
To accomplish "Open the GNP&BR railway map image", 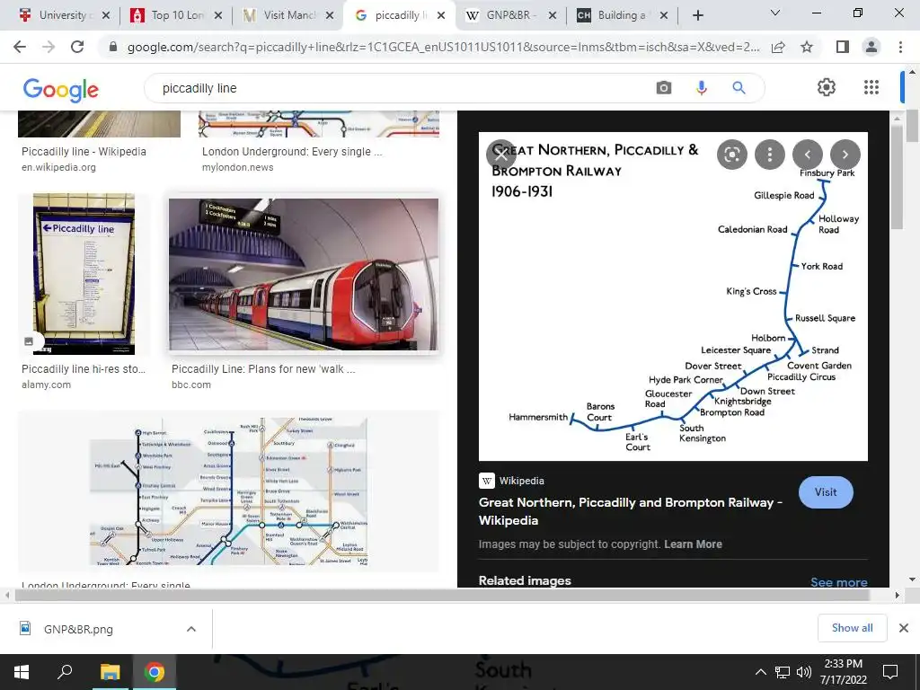I will coord(673,296).
